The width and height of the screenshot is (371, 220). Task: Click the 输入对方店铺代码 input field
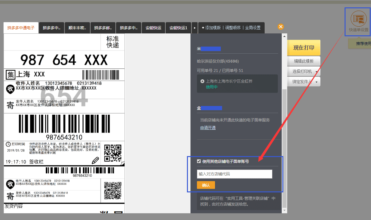[x=234, y=174]
